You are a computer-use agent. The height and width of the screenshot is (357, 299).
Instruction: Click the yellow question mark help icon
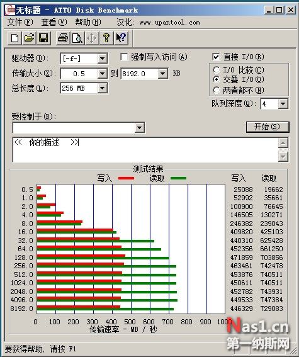pyautogui.click(x=106, y=38)
